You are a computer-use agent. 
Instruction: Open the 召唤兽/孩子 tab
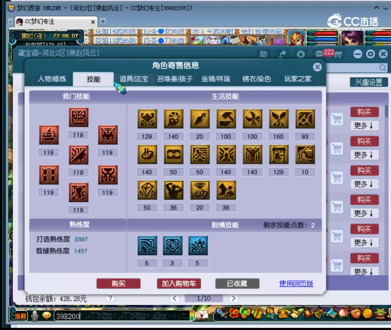tap(175, 79)
